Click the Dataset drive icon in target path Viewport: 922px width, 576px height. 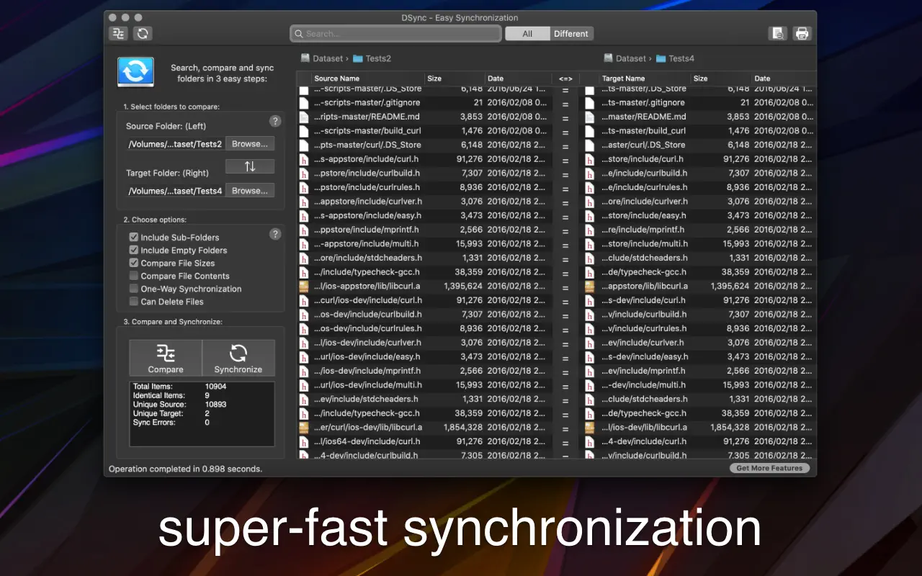[x=608, y=58]
